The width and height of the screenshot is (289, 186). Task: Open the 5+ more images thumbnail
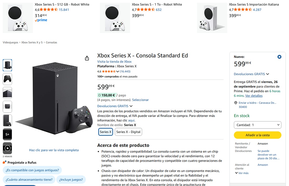(7, 134)
